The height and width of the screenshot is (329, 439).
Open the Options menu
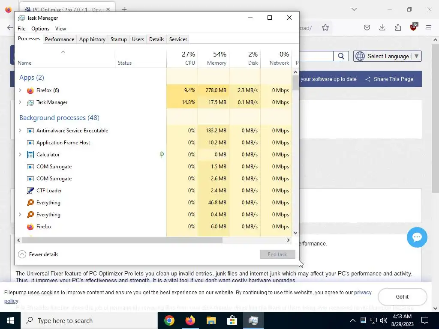[x=40, y=29]
